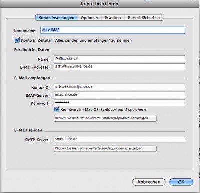Click the Kennwort password field

pyautogui.click(x=119, y=103)
